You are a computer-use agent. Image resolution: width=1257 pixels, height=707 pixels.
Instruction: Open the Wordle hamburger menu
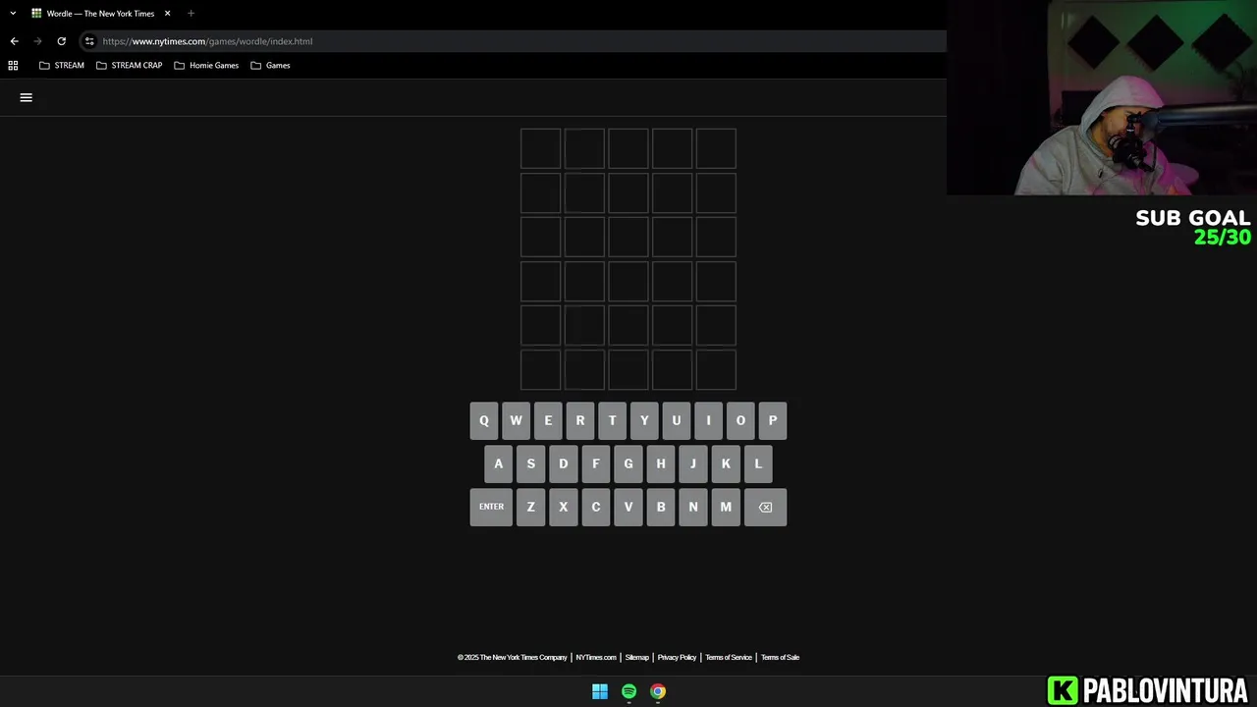(27, 97)
